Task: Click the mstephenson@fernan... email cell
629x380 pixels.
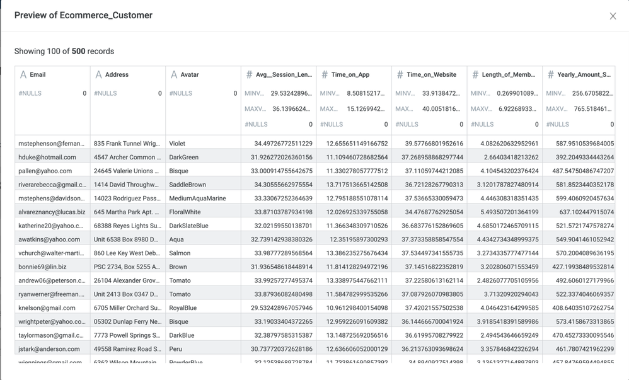Action: (52, 144)
